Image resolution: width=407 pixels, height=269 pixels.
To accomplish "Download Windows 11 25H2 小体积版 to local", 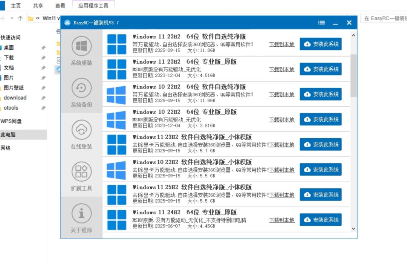I will tap(282, 195).
